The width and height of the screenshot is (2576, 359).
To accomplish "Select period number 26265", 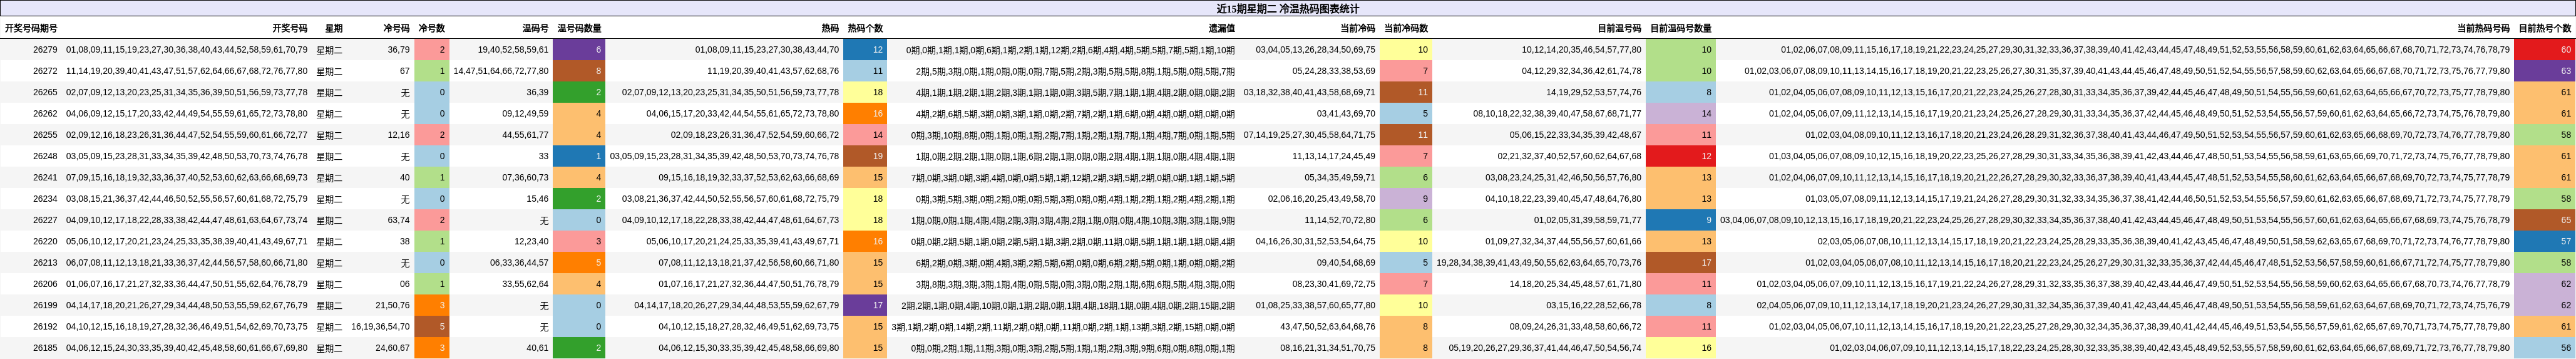I will click(45, 92).
